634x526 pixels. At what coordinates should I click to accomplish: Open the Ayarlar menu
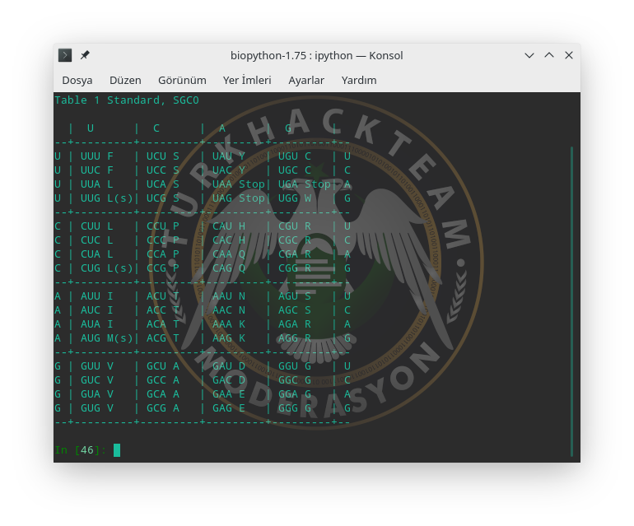click(x=306, y=80)
